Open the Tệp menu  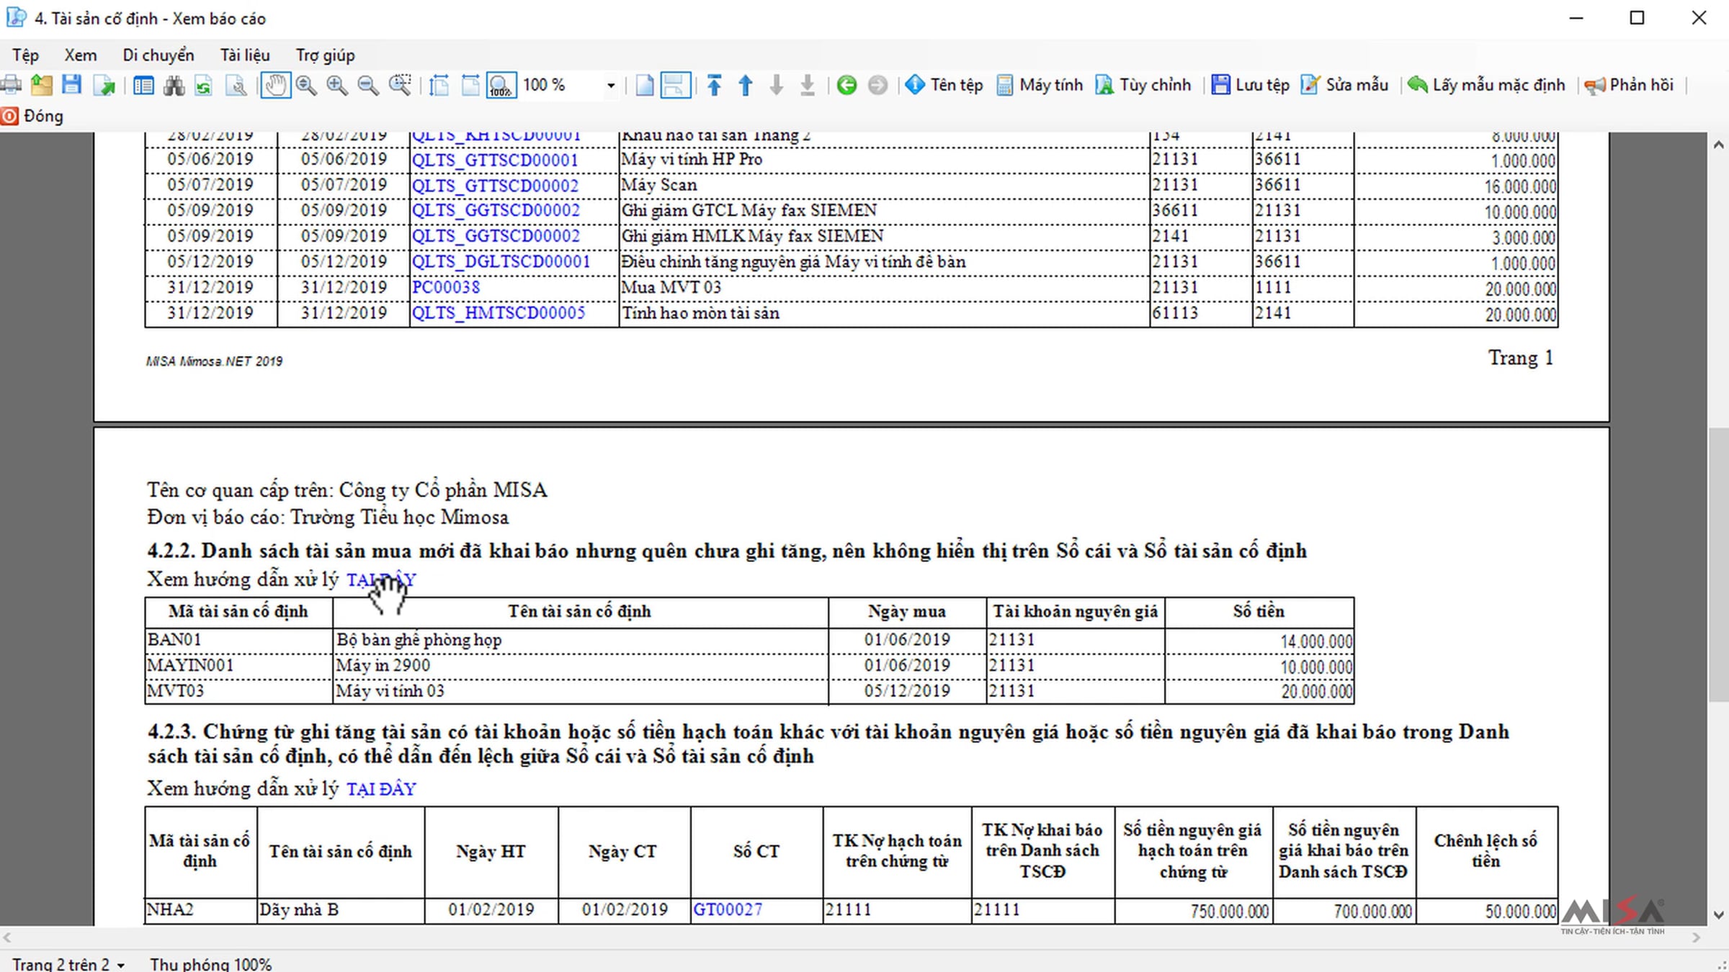pos(25,55)
